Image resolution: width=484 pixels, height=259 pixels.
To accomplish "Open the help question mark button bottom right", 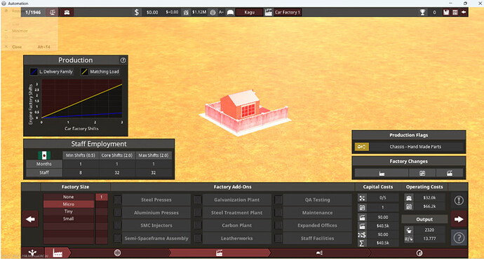I will [x=459, y=238].
